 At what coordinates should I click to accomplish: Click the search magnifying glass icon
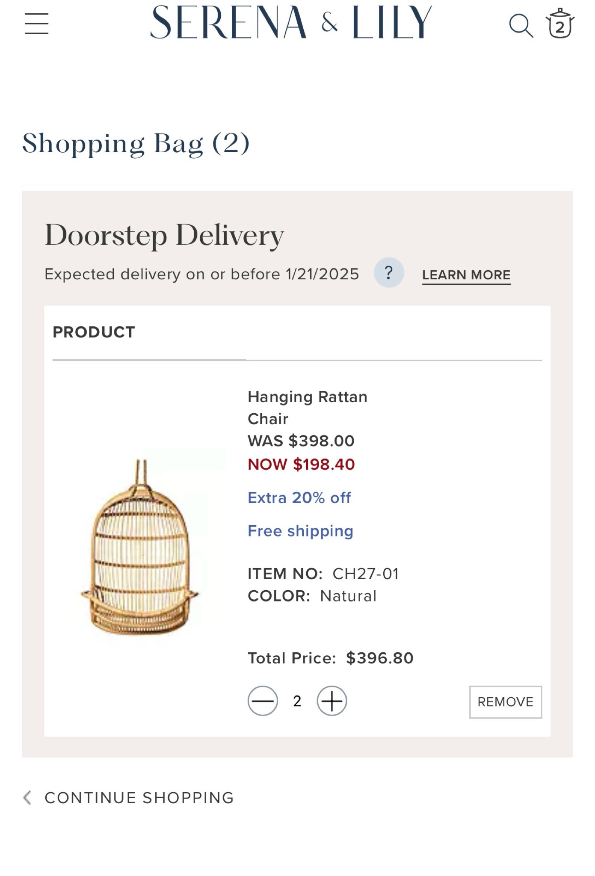[520, 24]
